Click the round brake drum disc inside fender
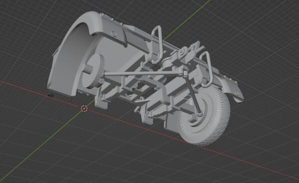This screenshot has width=299, height=183. (x=93, y=71)
